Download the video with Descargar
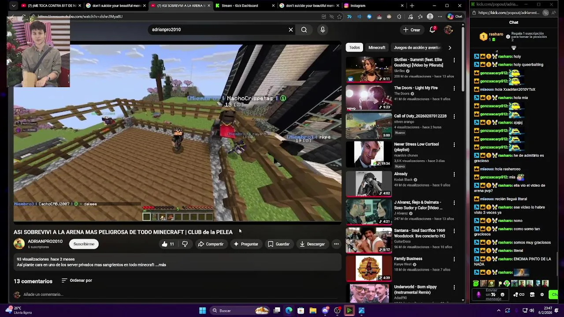The image size is (564, 317). [312, 244]
